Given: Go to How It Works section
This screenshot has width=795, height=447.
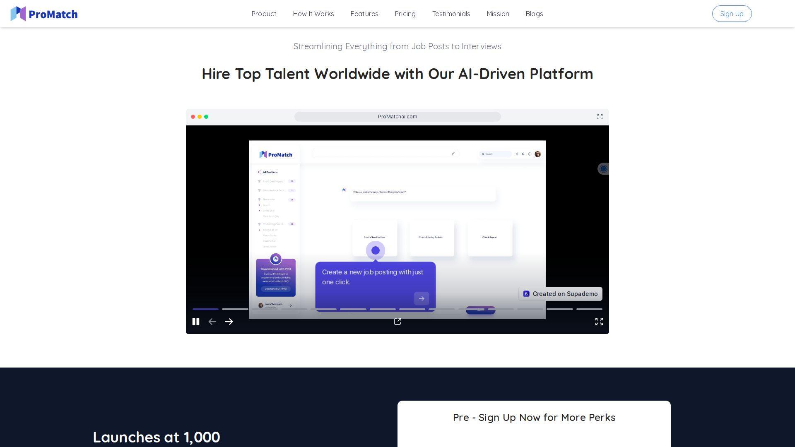Looking at the screenshot, I should click(x=313, y=14).
